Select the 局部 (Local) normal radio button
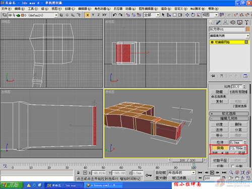Image resolution: width=252 pixels, height=189 pixels. (236, 153)
